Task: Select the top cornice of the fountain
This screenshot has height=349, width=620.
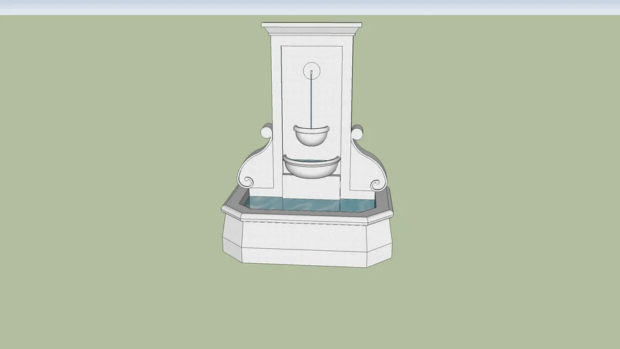Action: pos(311,29)
